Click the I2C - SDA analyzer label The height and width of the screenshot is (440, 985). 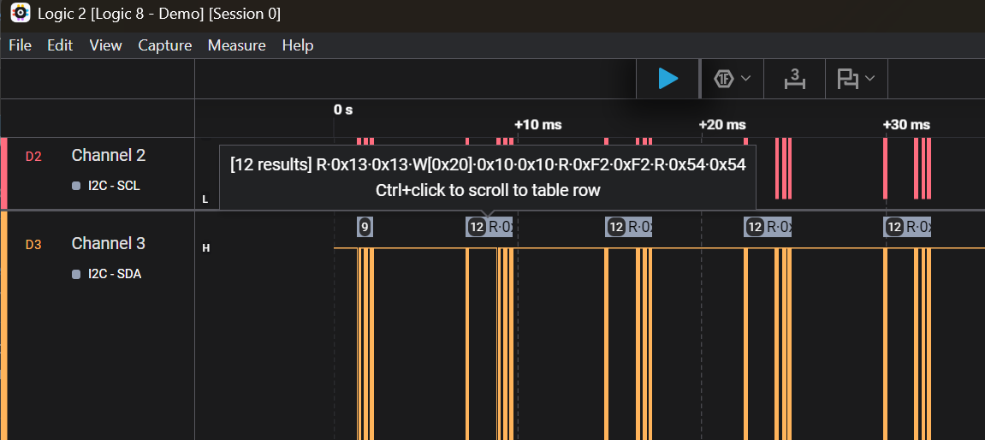[x=115, y=274]
